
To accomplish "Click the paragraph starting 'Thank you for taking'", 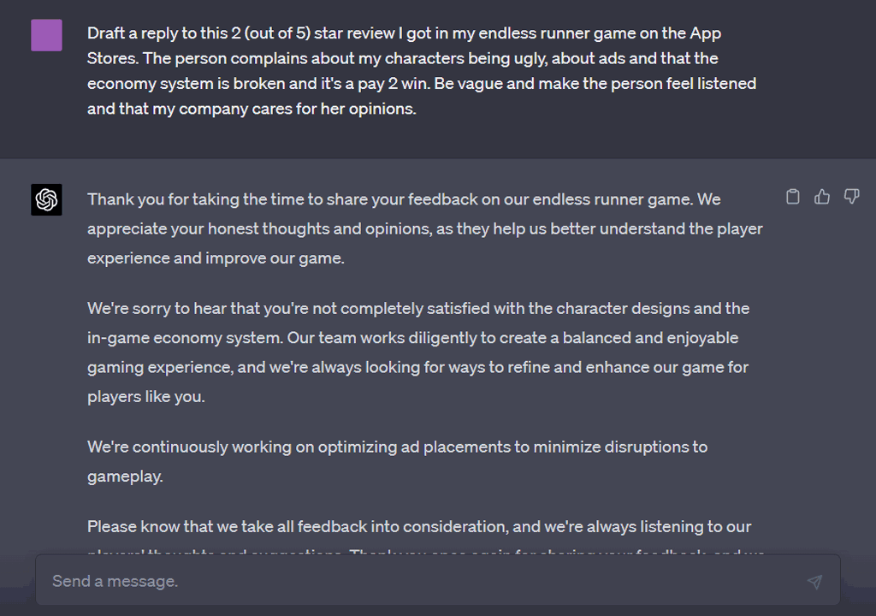I will click(x=424, y=228).
